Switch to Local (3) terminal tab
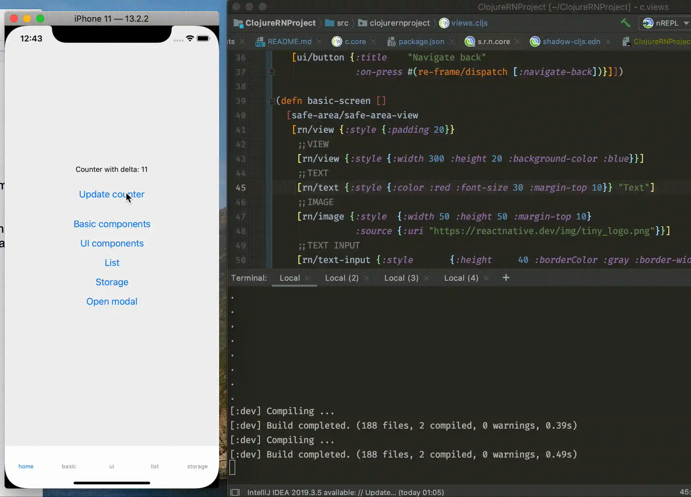The image size is (691, 497). [401, 278]
